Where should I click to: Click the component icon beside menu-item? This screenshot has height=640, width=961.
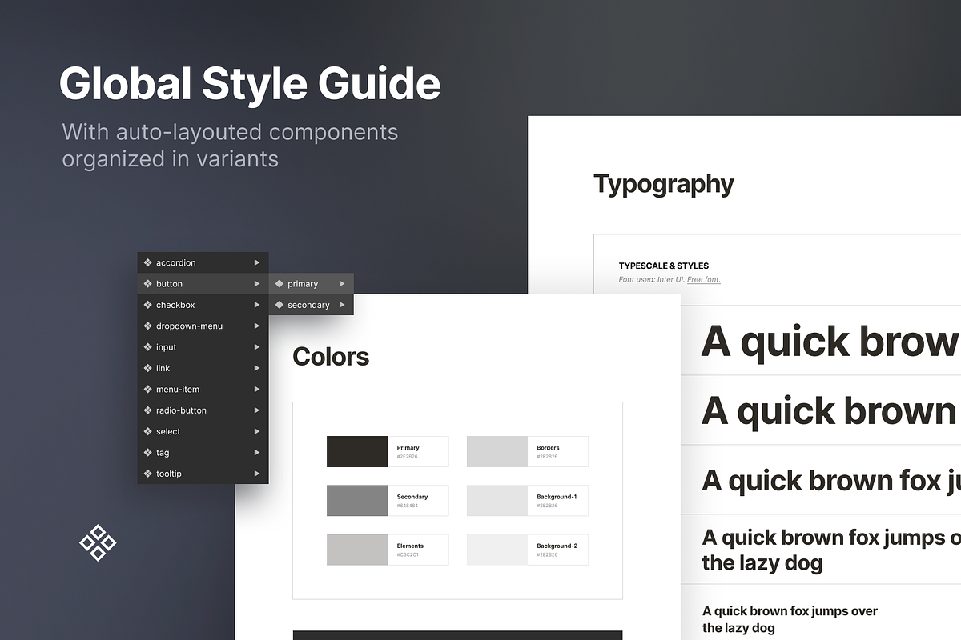pos(148,389)
